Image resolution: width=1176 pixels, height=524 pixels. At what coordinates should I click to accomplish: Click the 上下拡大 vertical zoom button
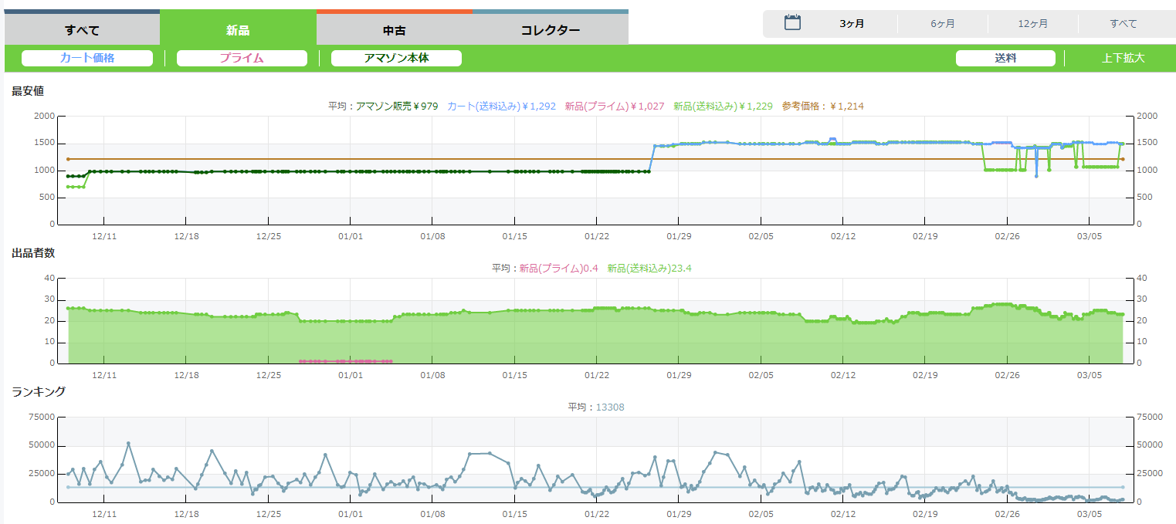(x=1123, y=58)
